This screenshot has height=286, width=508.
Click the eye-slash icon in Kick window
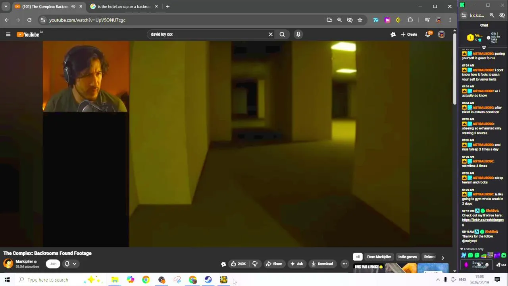pos(502,15)
